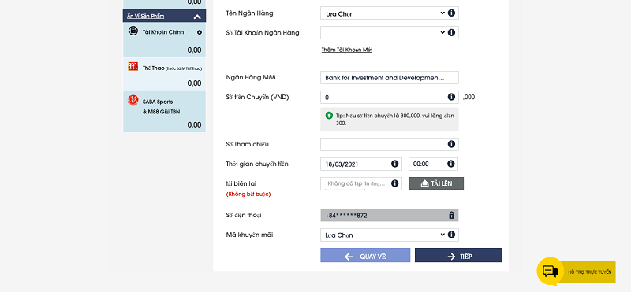The height and width of the screenshot is (292, 631).
Task: Click info icon in the date field
Action: pos(395,164)
